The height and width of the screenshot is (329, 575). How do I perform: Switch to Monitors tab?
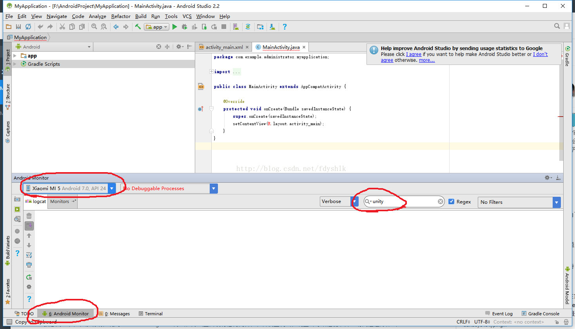click(x=63, y=201)
